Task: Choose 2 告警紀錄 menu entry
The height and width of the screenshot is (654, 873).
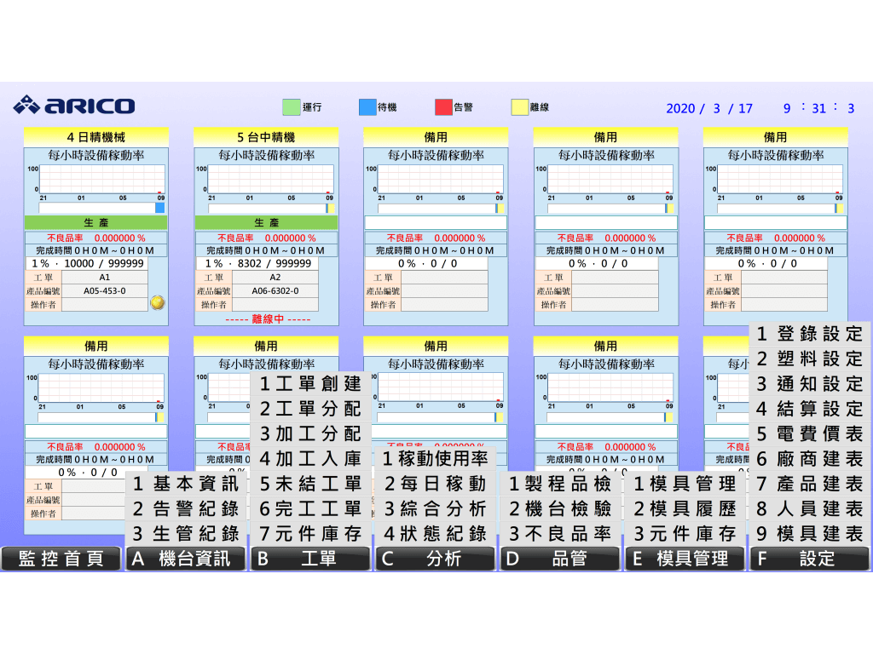Action: (186, 509)
